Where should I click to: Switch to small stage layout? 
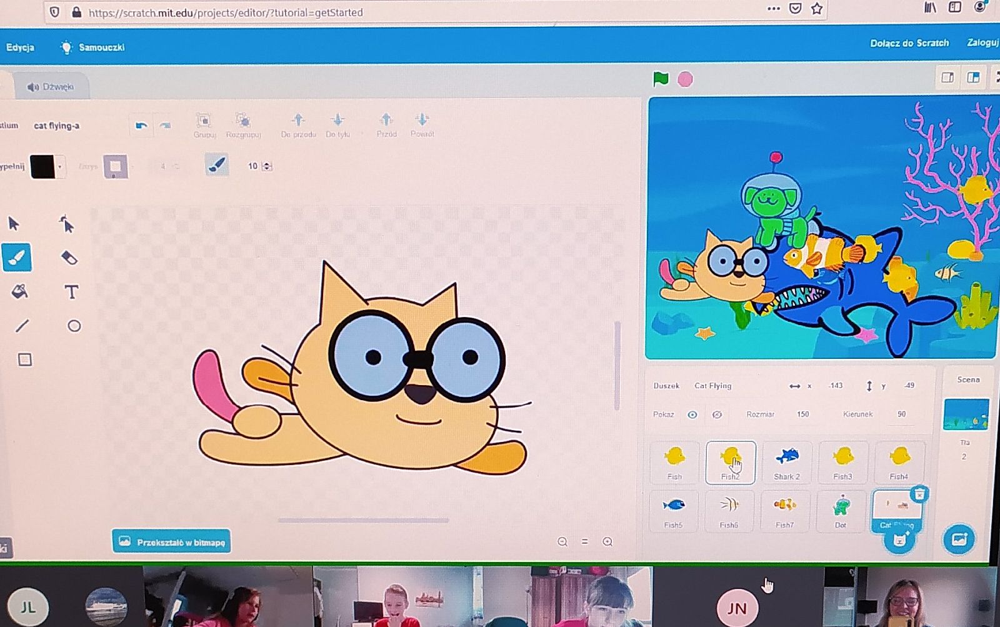pyautogui.click(x=947, y=78)
